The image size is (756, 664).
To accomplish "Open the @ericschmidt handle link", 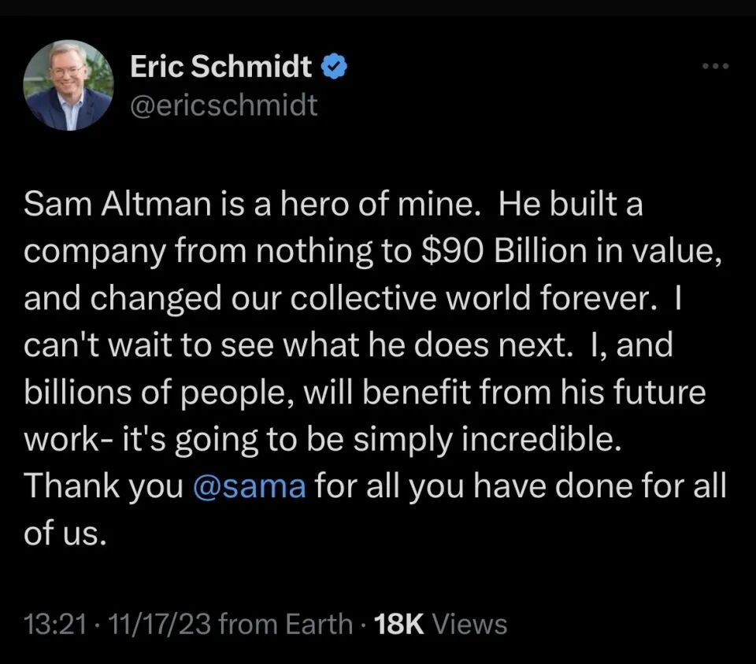I will point(224,105).
